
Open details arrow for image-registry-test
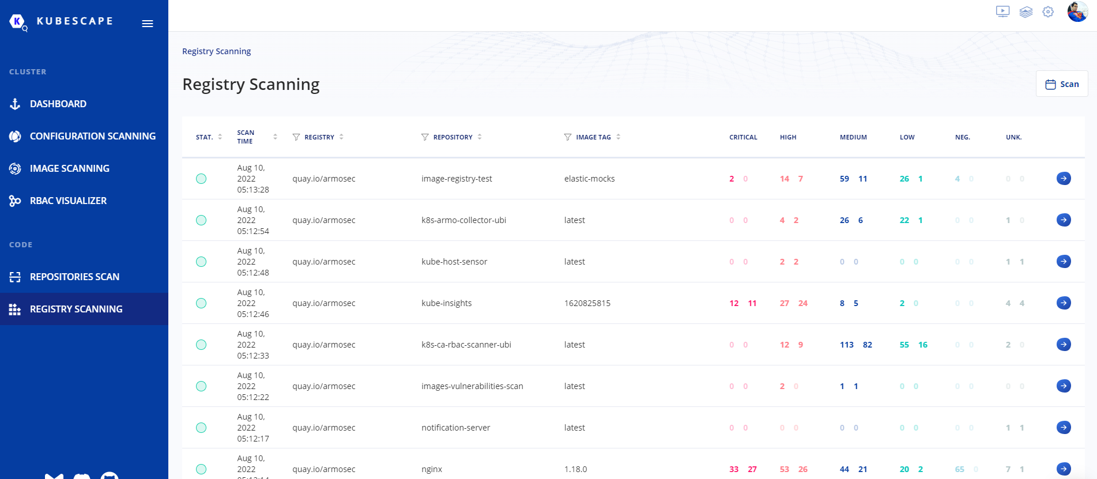coord(1064,179)
